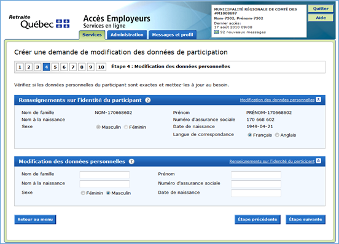This screenshot has height=244, width=339.
Task: Jump to step 5
Action: point(55,67)
